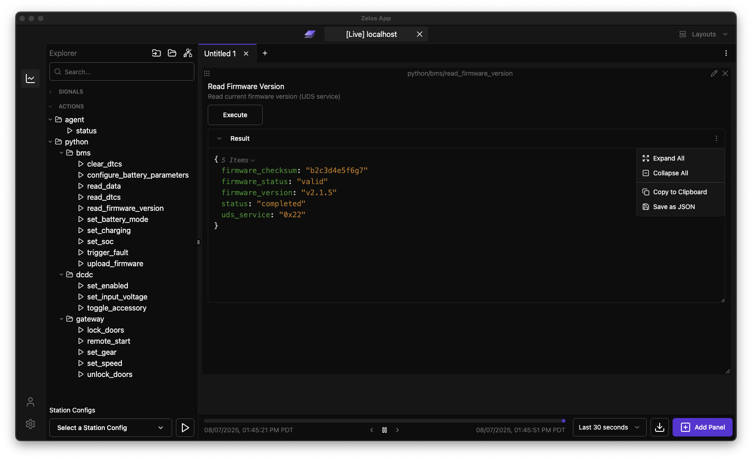Step timeline backward with left arrow

coord(372,430)
